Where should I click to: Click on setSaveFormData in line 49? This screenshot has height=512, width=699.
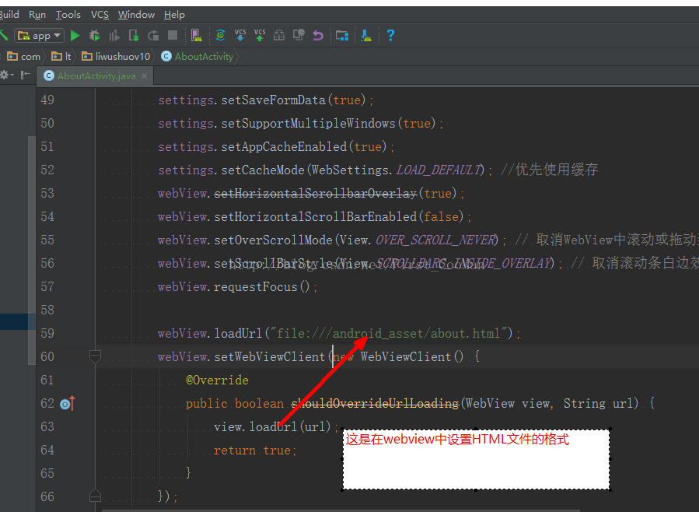[274, 100]
